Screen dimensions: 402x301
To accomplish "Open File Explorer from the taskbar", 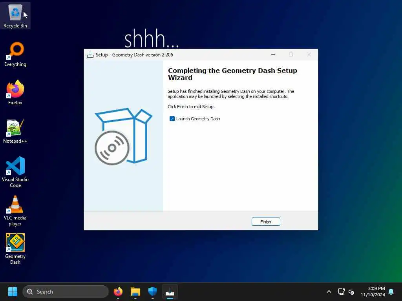I will (x=135, y=292).
